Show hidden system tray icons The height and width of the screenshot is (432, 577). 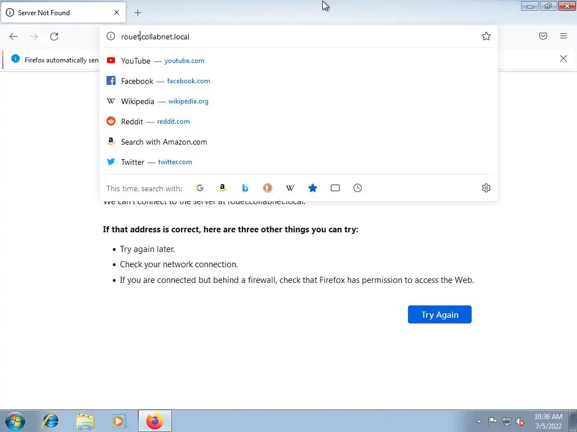pyautogui.click(x=479, y=421)
